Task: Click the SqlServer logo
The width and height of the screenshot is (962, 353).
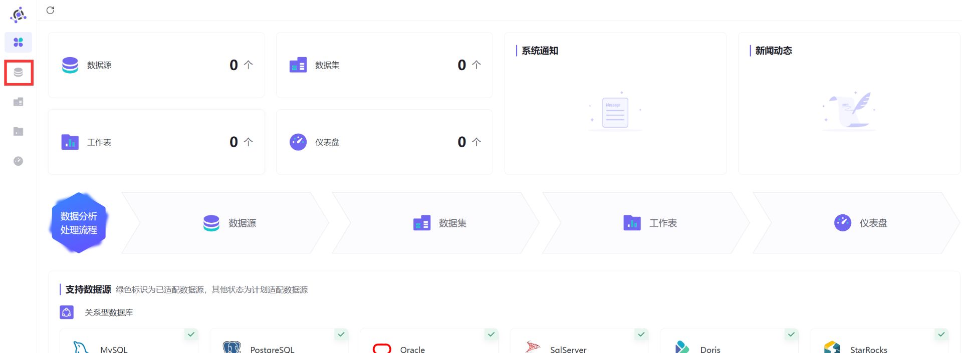Action: (x=533, y=347)
